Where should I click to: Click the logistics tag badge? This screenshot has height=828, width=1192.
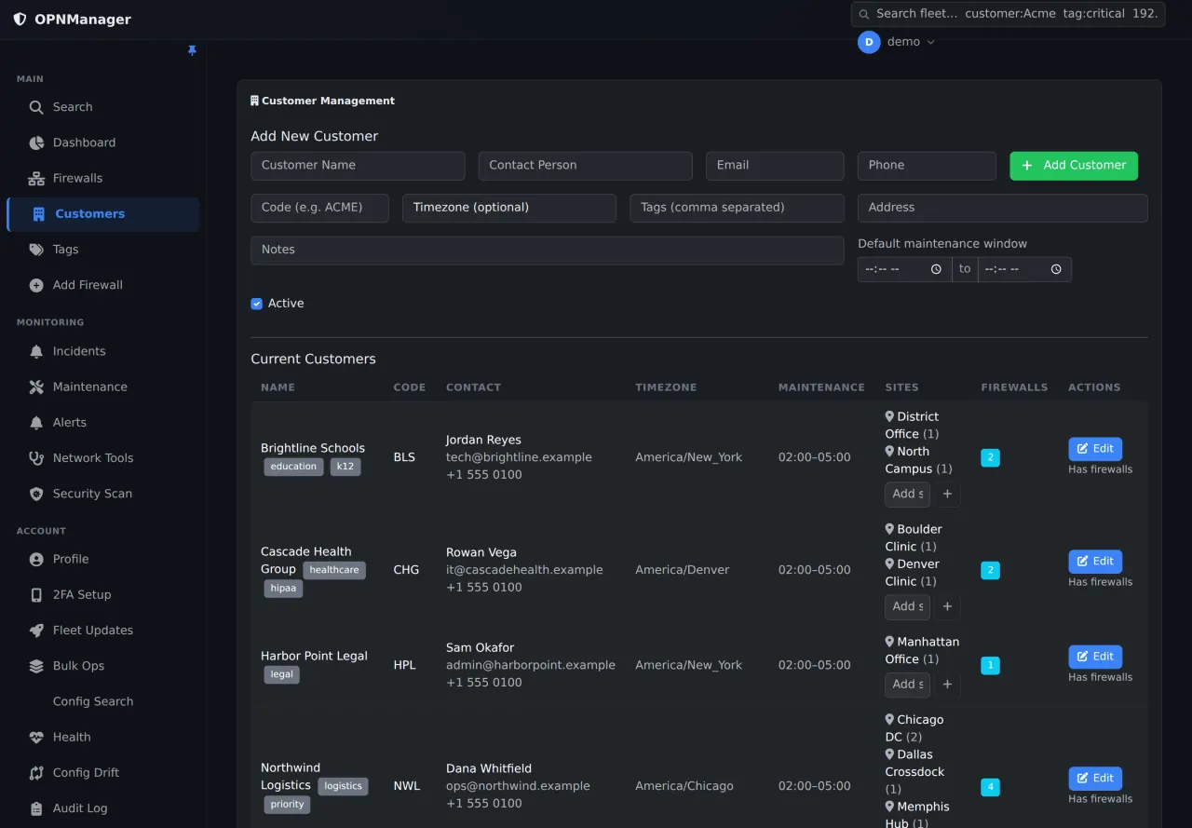pyautogui.click(x=343, y=786)
